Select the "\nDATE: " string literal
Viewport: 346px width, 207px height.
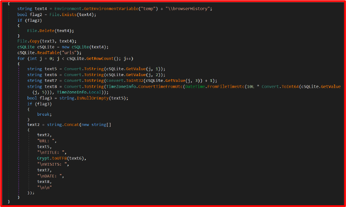(51, 176)
